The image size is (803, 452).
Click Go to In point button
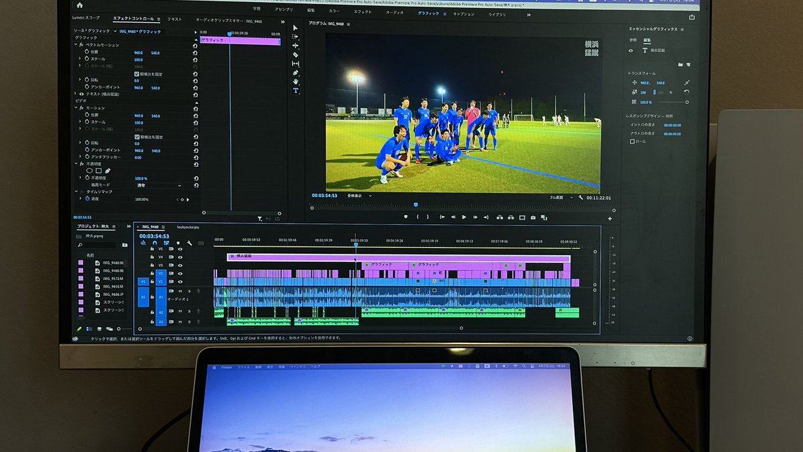(x=442, y=217)
